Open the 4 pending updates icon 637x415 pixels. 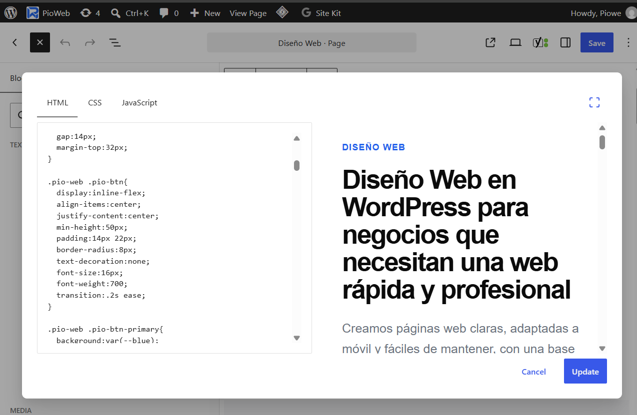90,13
